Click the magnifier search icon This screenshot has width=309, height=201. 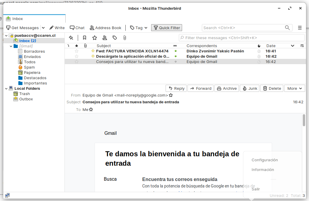coord(287,28)
